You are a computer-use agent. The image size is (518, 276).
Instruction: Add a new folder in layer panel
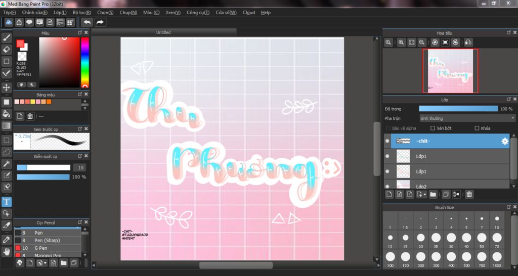433,194
